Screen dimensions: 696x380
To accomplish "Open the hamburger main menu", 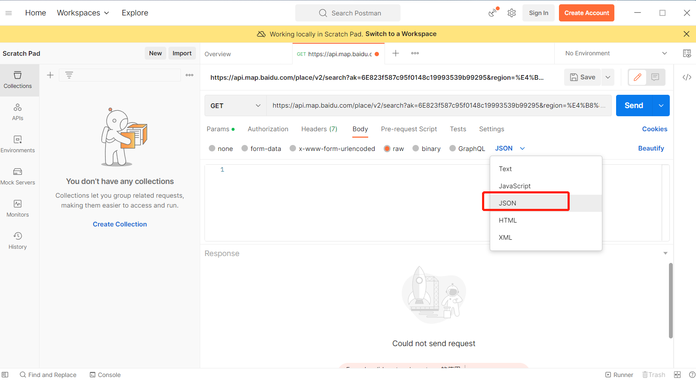I will 9,13.
